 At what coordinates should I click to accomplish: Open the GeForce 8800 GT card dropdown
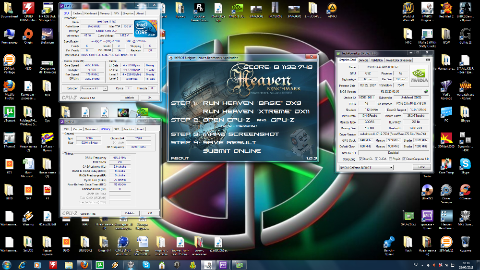click(366, 167)
